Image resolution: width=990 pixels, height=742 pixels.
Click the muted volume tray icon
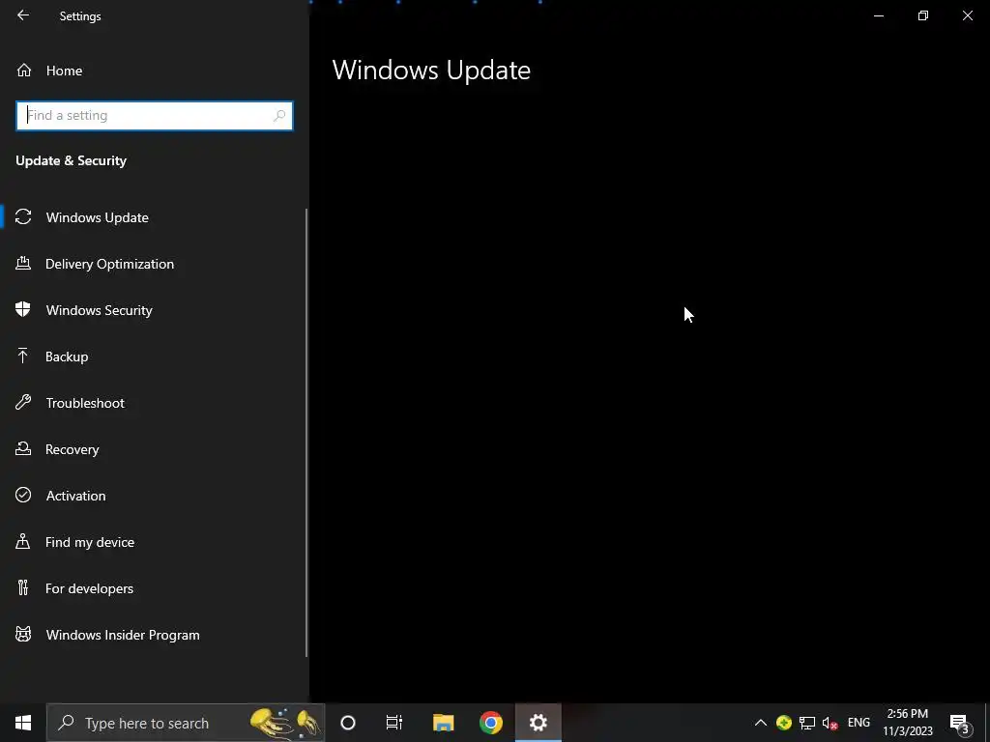(830, 723)
